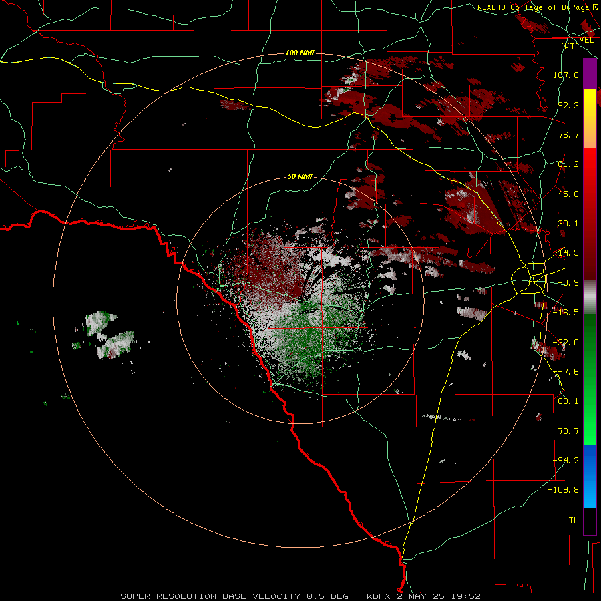Viewport: 601px width, 601px height.
Task: Click the 30.1 velocity scale value
Action: [x=568, y=224]
